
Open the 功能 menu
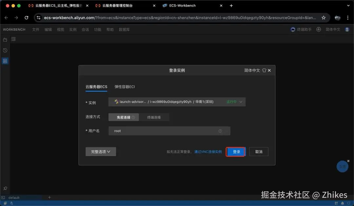pyautogui.click(x=98, y=29)
